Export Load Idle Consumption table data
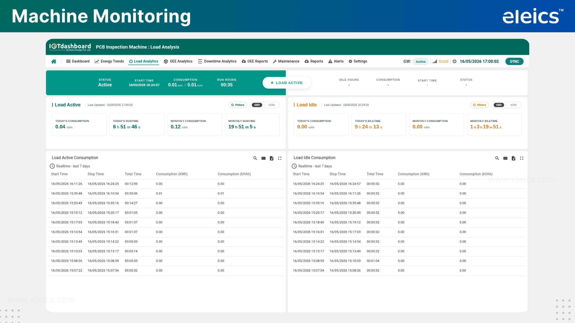The height and width of the screenshot is (323, 575). click(514, 158)
